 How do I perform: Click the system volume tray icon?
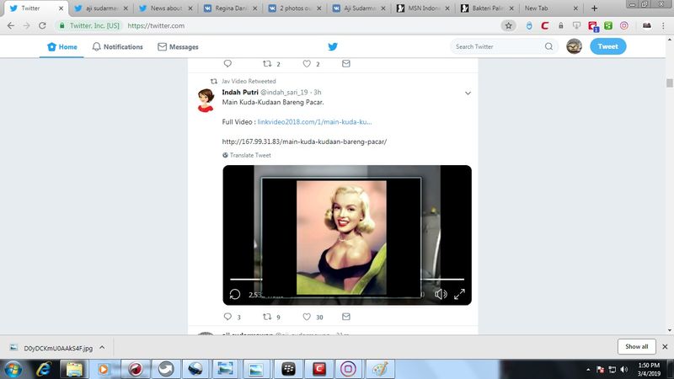[624, 370]
